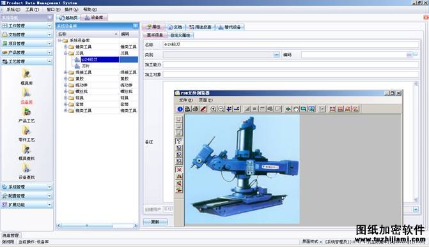Viewport: 429px width, 247px height.
Task: Switch to the 替代设备 tab
Action: point(230,27)
